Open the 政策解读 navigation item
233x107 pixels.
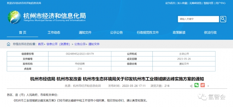(179, 32)
